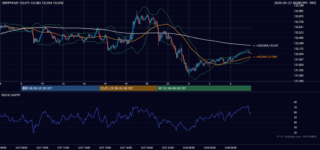Click the 5/27 16:00 time axis label
320x150 pixels.
click(x=105, y=148)
